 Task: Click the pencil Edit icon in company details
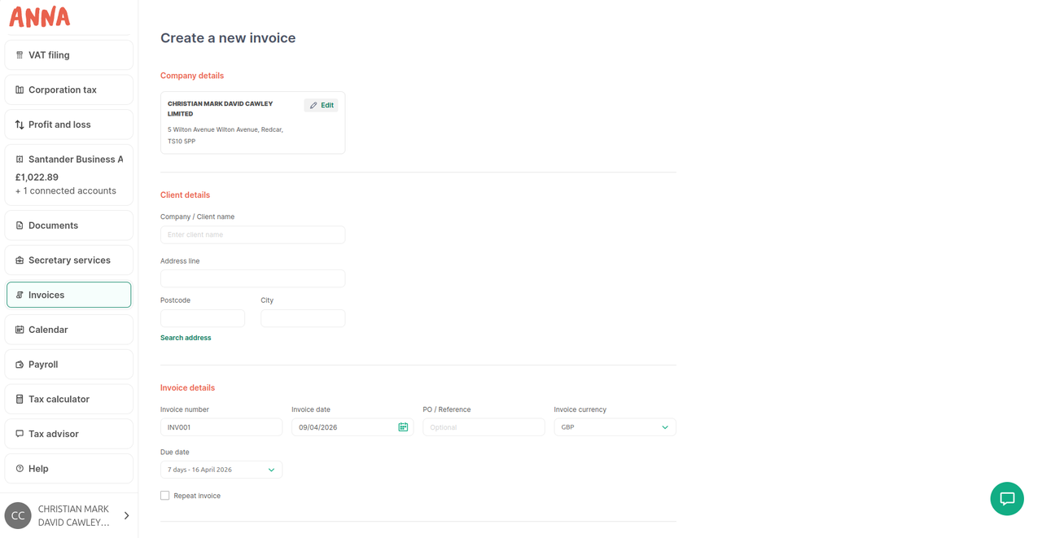[313, 105]
